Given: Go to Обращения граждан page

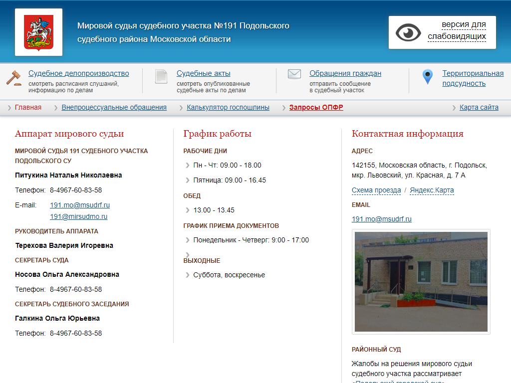Looking at the screenshot, I should pyautogui.click(x=345, y=73).
